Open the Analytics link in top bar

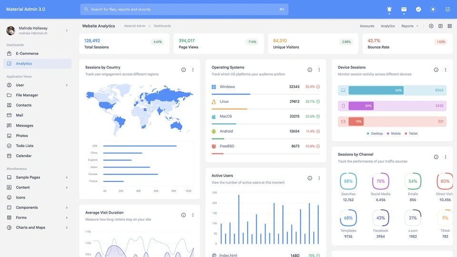pyautogui.click(x=387, y=26)
